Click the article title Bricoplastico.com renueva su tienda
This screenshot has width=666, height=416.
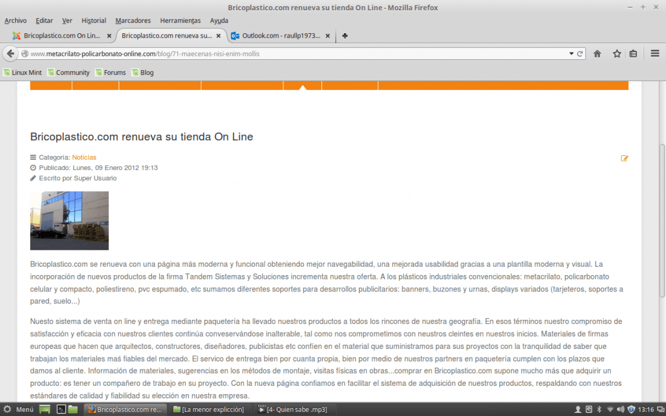[142, 137]
